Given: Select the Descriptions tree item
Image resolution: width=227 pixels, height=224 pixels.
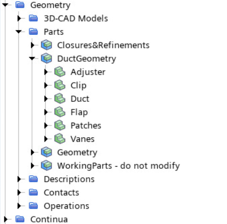Looking at the screenshot, I should click(69, 179).
